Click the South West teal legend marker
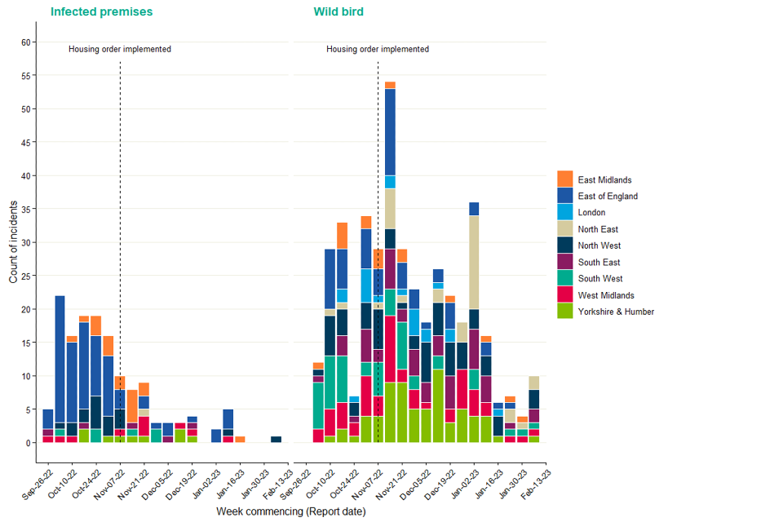 coord(564,278)
